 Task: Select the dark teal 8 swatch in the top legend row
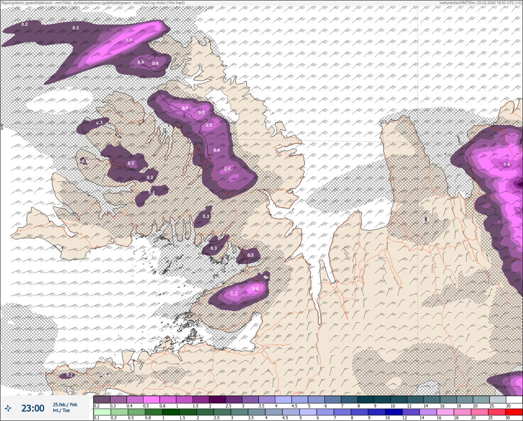[x=366, y=399]
